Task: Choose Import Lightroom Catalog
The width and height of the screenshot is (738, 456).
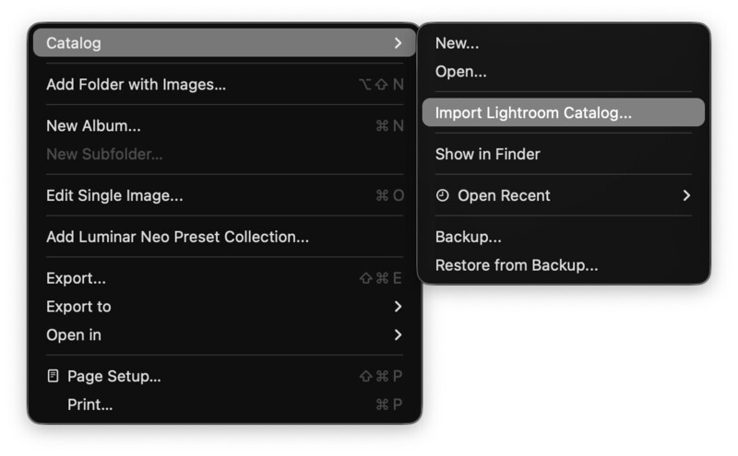Action: [x=564, y=112]
